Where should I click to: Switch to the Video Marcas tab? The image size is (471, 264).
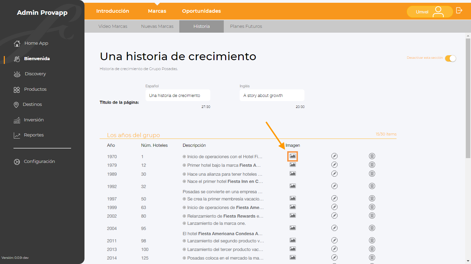click(x=113, y=26)
